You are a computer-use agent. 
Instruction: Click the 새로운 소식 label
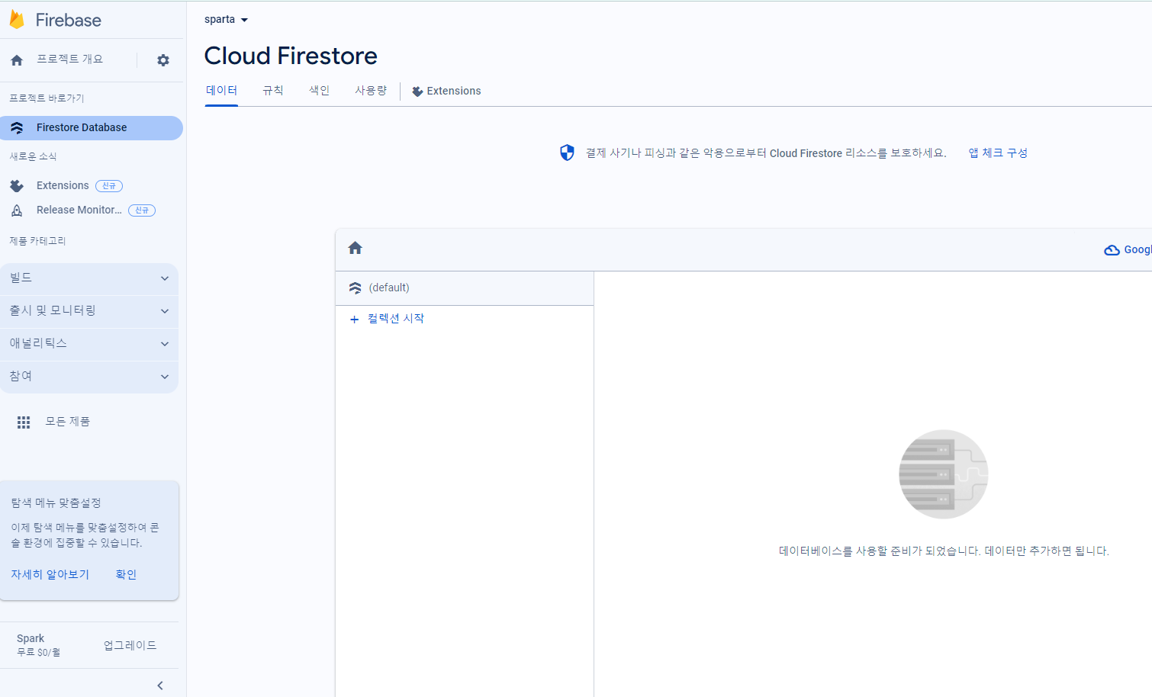[33, 156]
